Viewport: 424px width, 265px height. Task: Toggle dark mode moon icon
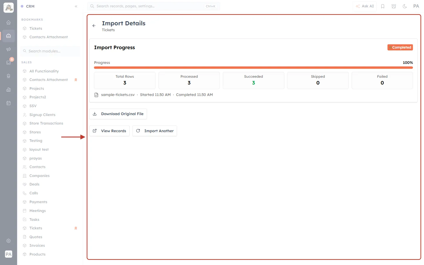tap(405, 6)
